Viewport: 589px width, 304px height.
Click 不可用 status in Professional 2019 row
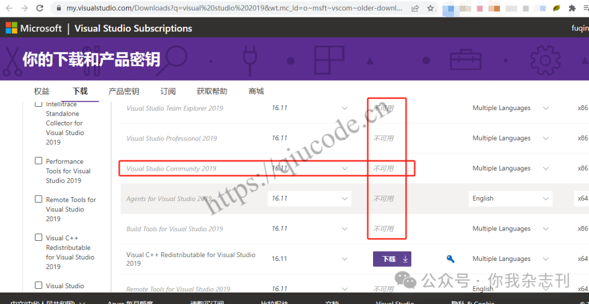tap(383, 138)
